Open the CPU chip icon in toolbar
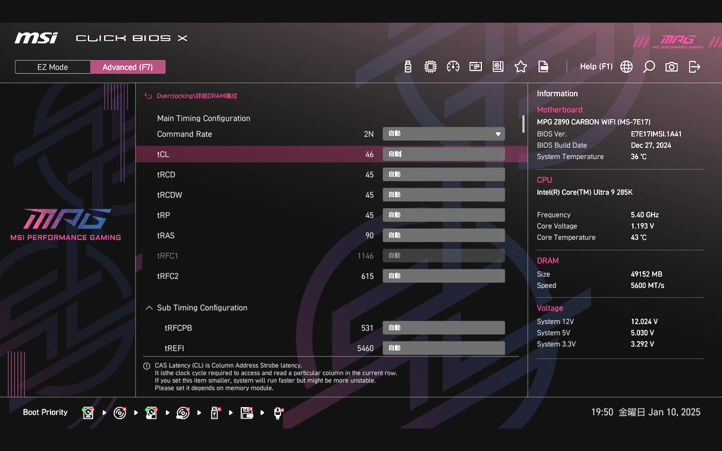Viewport: 722px width, 451px height. pos(430,67)
